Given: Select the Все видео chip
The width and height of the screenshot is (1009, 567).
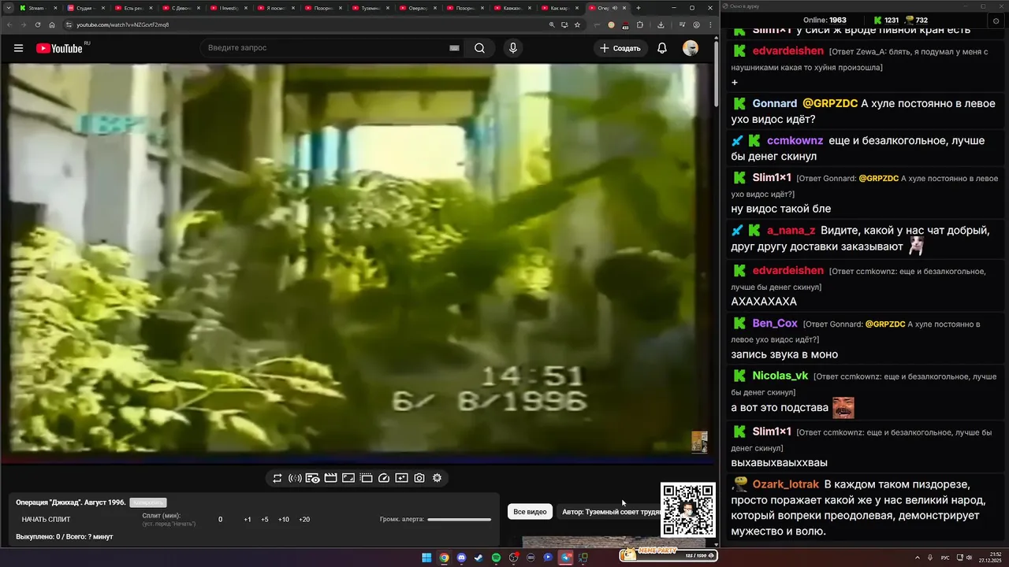Looking at the screenshot, I should pyautogui.click(x=530, y=512).
